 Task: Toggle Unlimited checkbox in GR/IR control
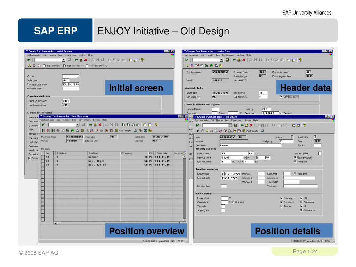coord(233,202)
